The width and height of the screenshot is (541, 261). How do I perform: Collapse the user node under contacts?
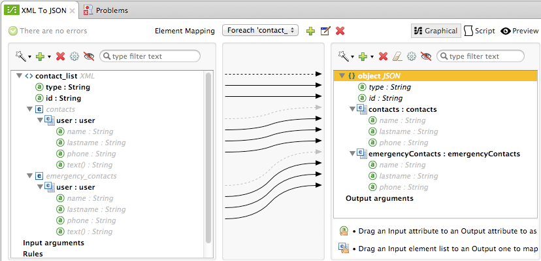[40, 120]
